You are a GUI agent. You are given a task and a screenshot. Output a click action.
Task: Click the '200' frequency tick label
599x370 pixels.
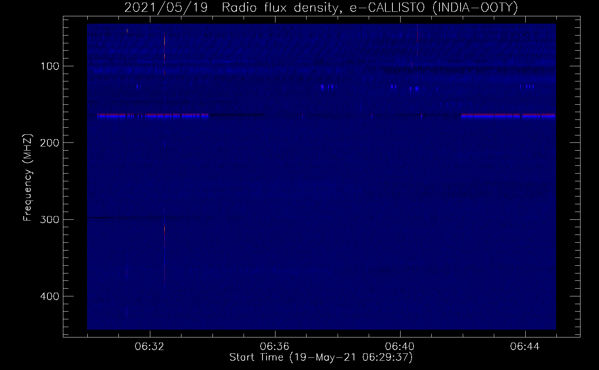click(50, 143)
